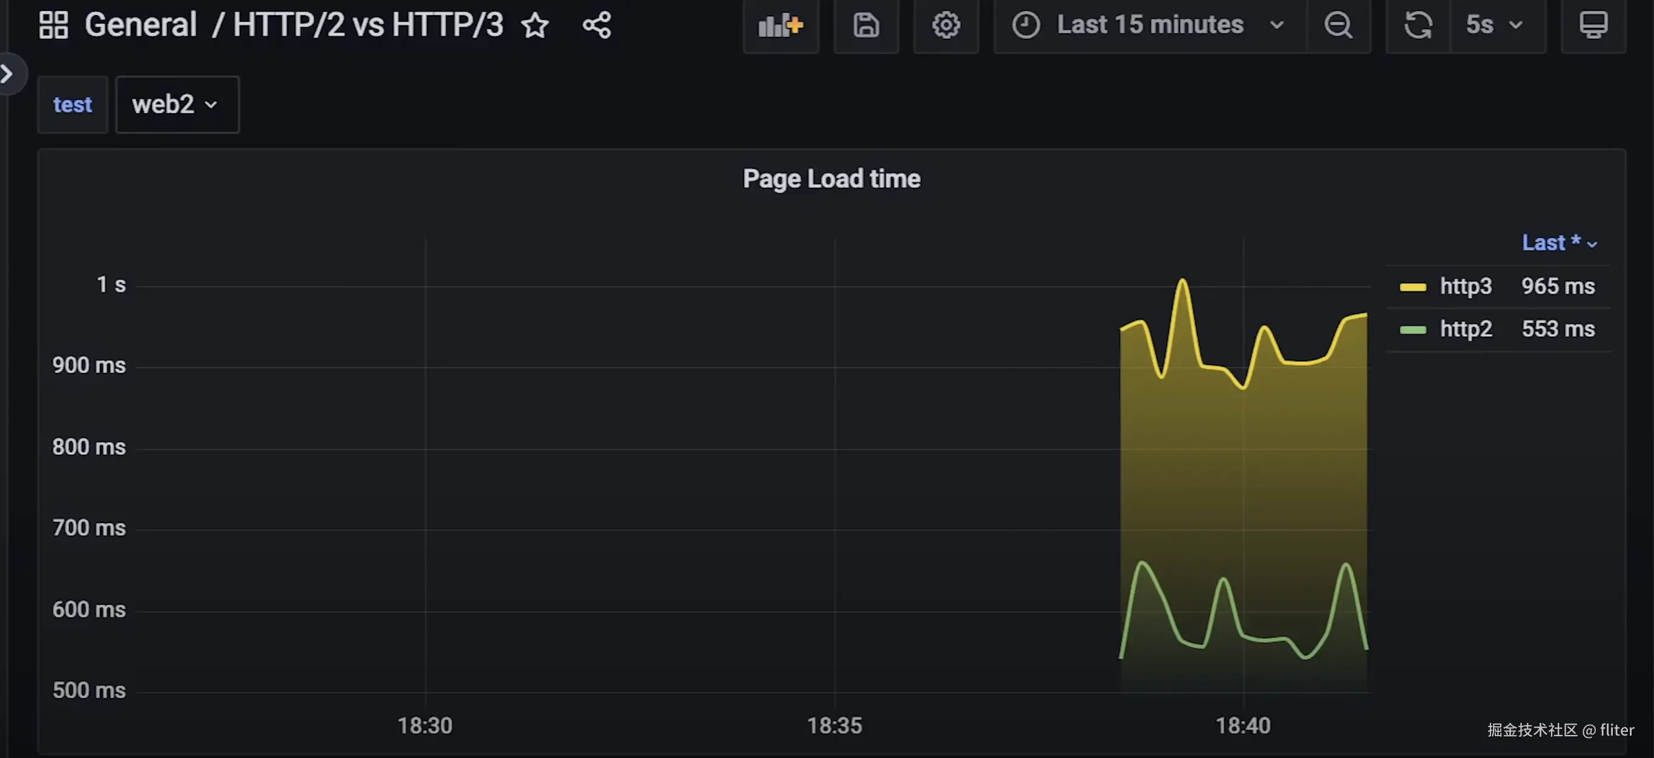Click the test variable label

click(73, 105)
